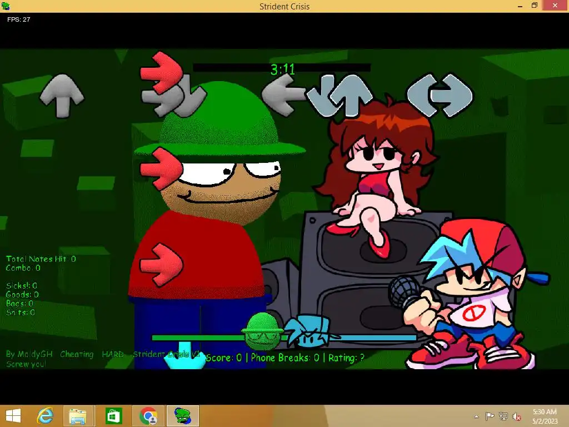The width and height of the screenshot is (569, 427).
Task: Open the Windows Start menu
Action: (13, 416)
